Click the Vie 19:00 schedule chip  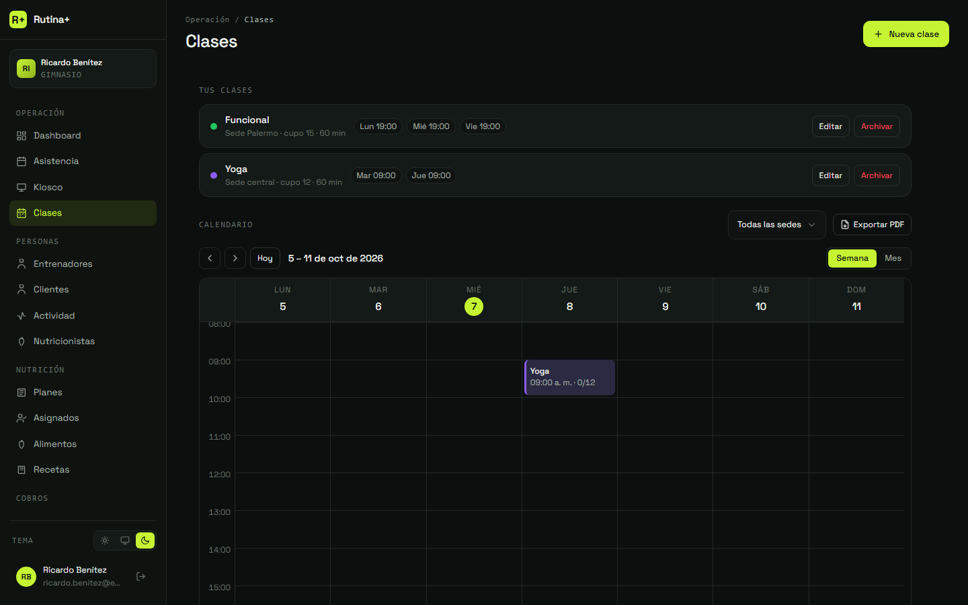[483, 126]
